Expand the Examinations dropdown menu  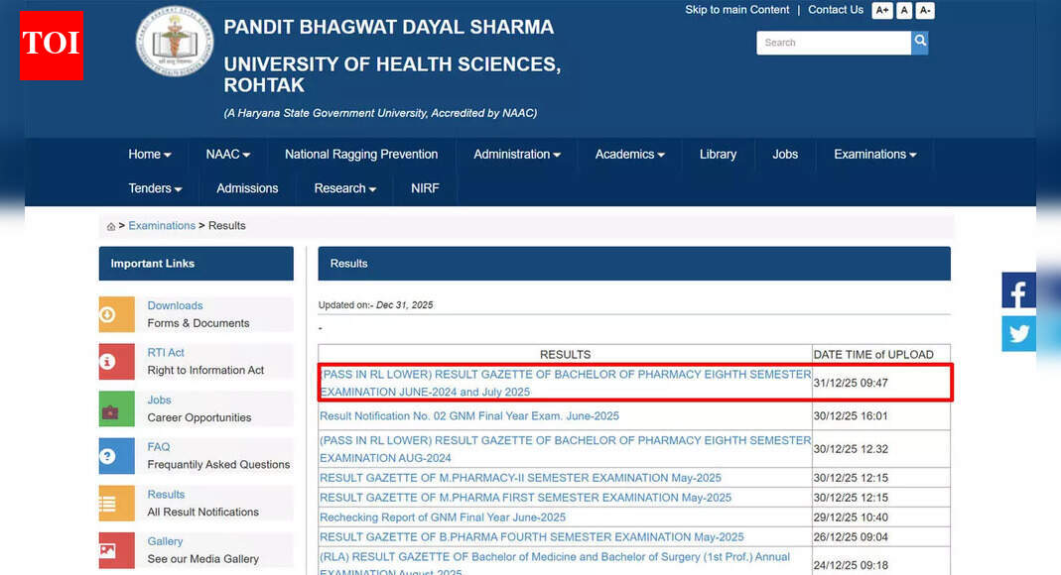click(873, 154)
